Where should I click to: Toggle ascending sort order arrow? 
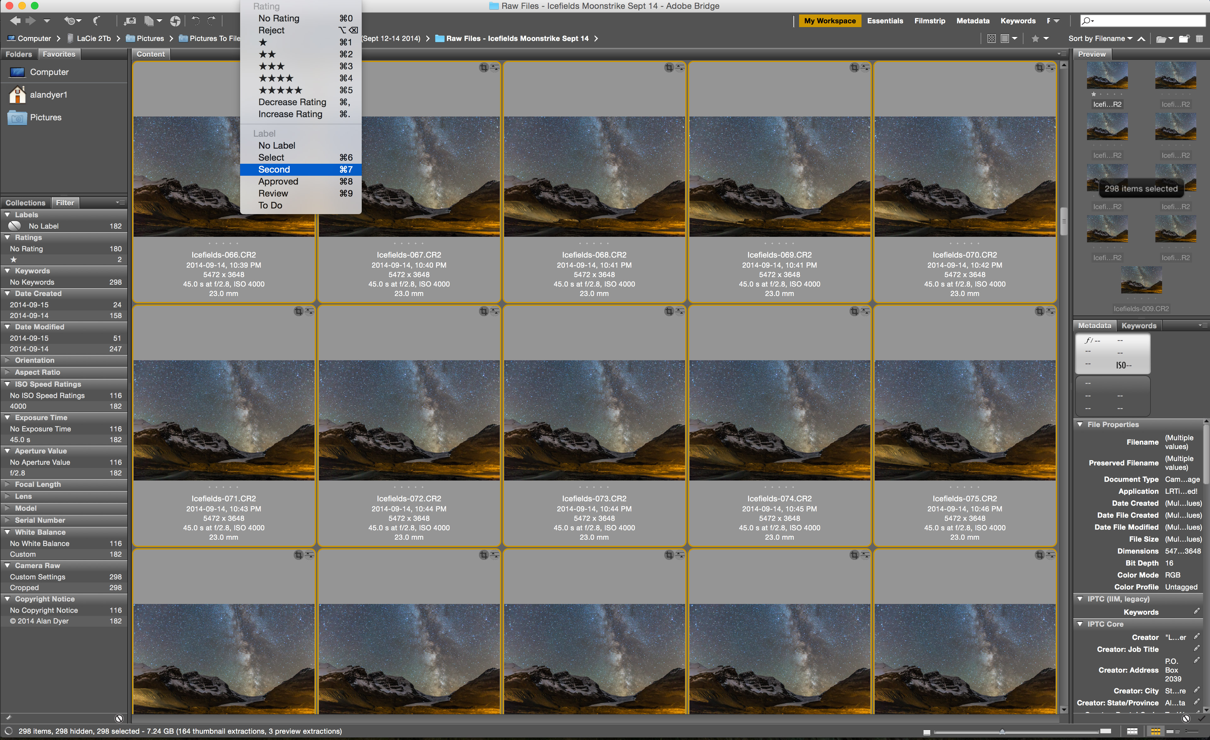click(x=1141, y=38)
